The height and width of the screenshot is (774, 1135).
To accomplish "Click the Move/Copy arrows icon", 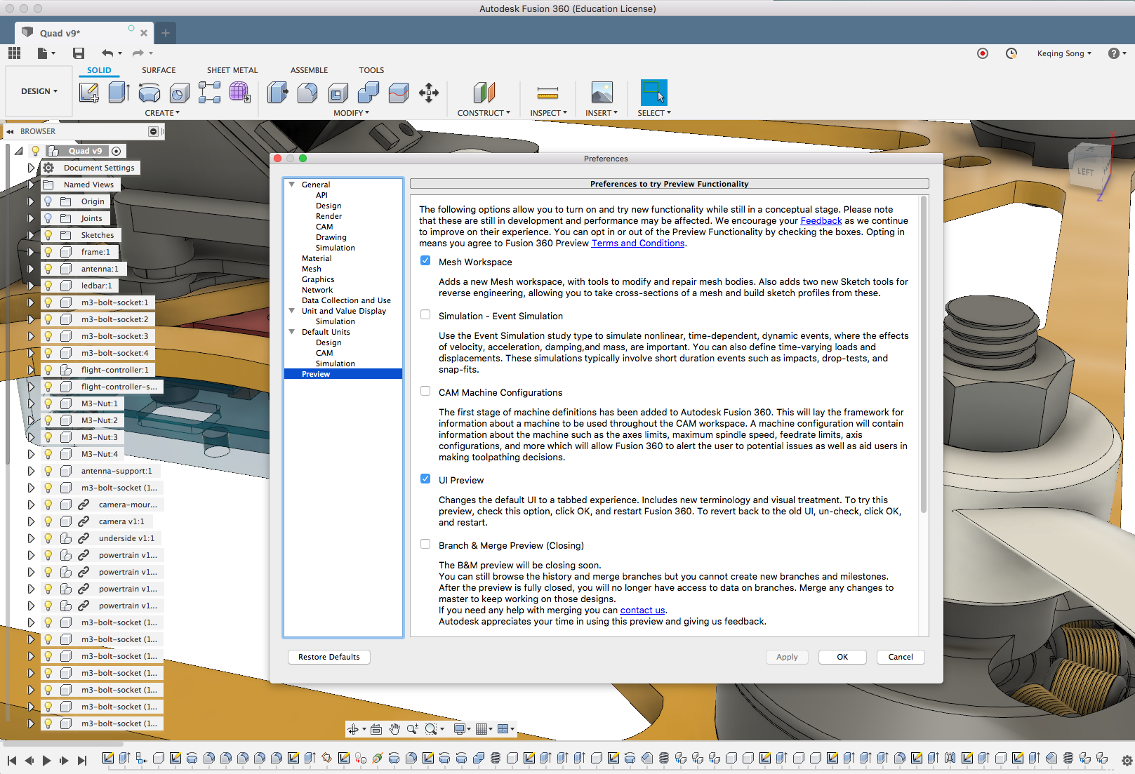I will coord(428,93).
